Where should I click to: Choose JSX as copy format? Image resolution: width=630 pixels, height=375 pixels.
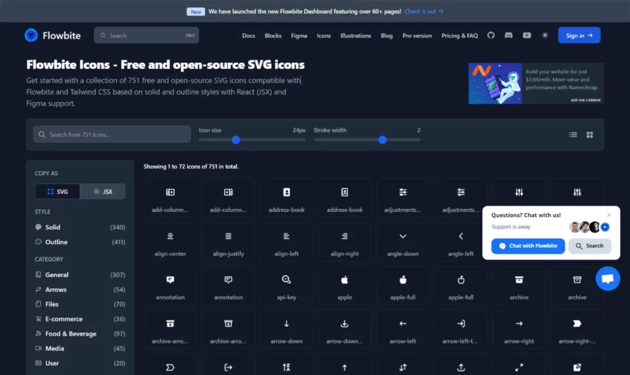103,192
